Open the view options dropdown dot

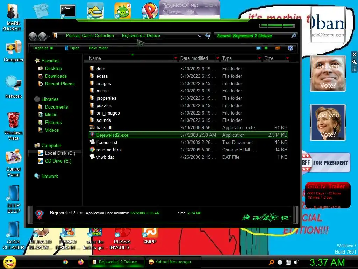(266, 48)
